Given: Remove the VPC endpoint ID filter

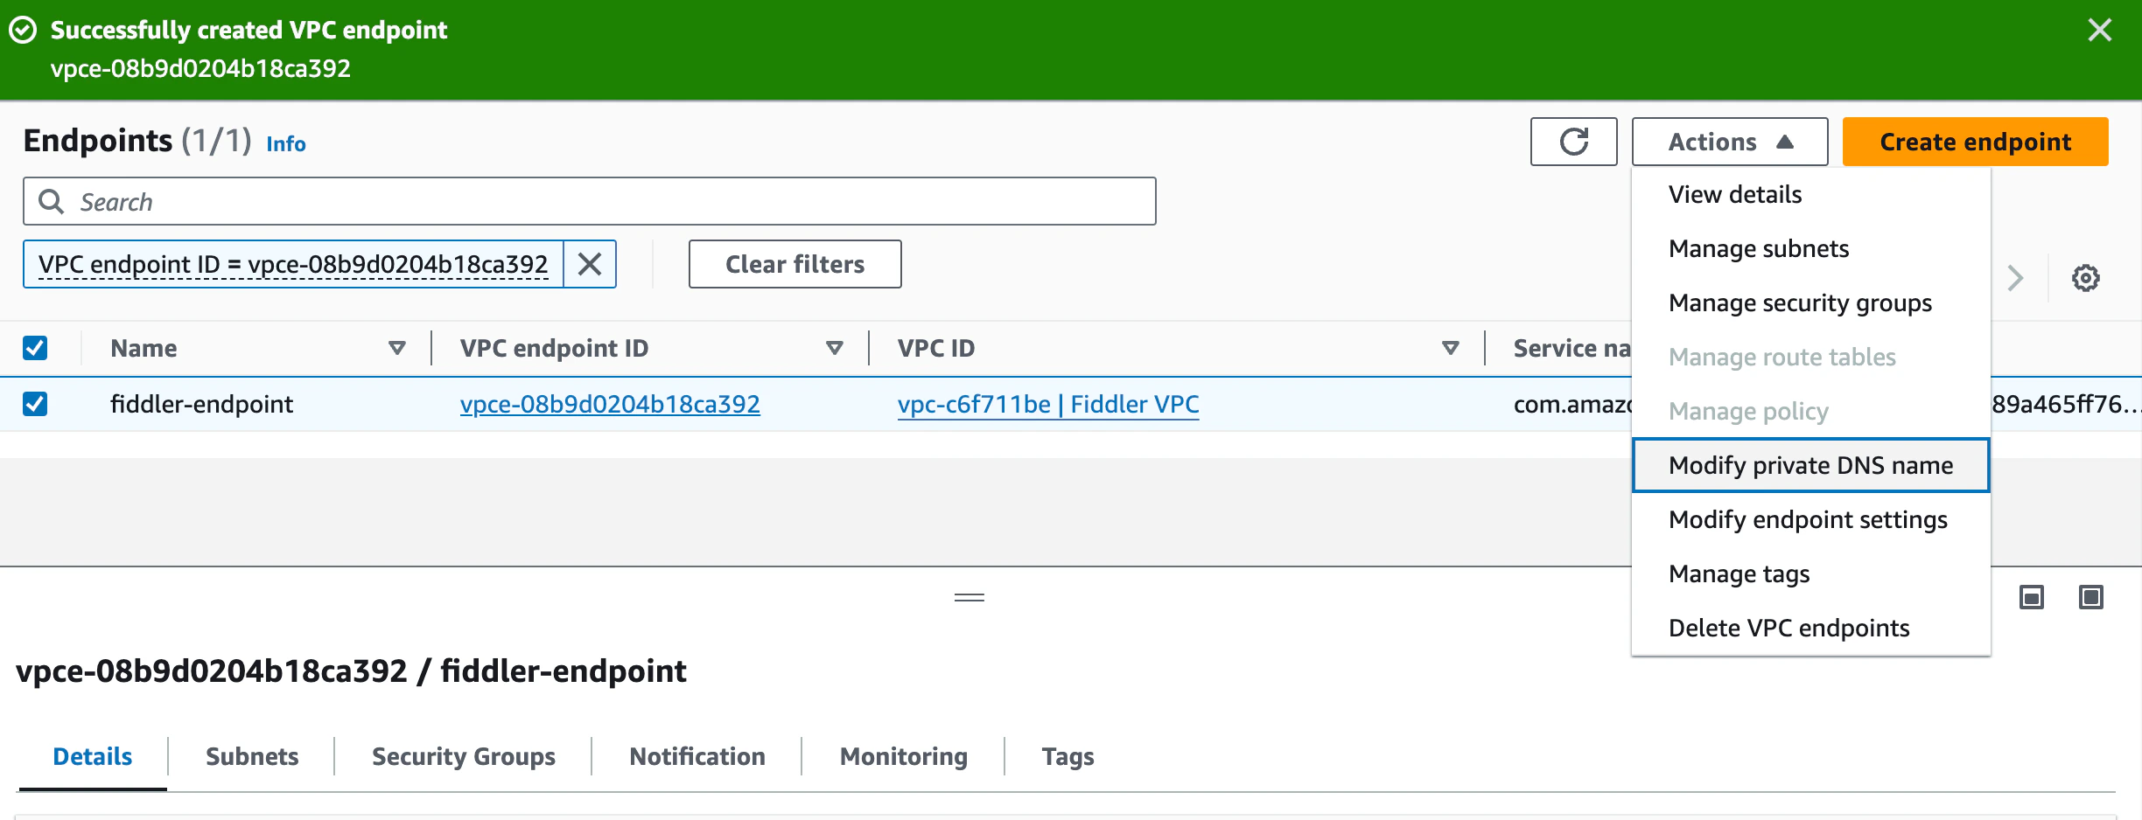Looking at the screenshot, I should tap(590, 264).
